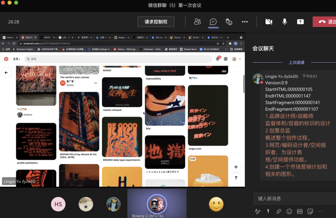Viewport: 336px width, 218px height.
Task: Switch to the Magazi browser tab
Action: (121, 37)
